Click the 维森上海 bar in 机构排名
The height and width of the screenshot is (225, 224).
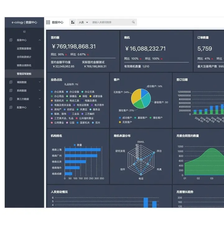[83, 150]
